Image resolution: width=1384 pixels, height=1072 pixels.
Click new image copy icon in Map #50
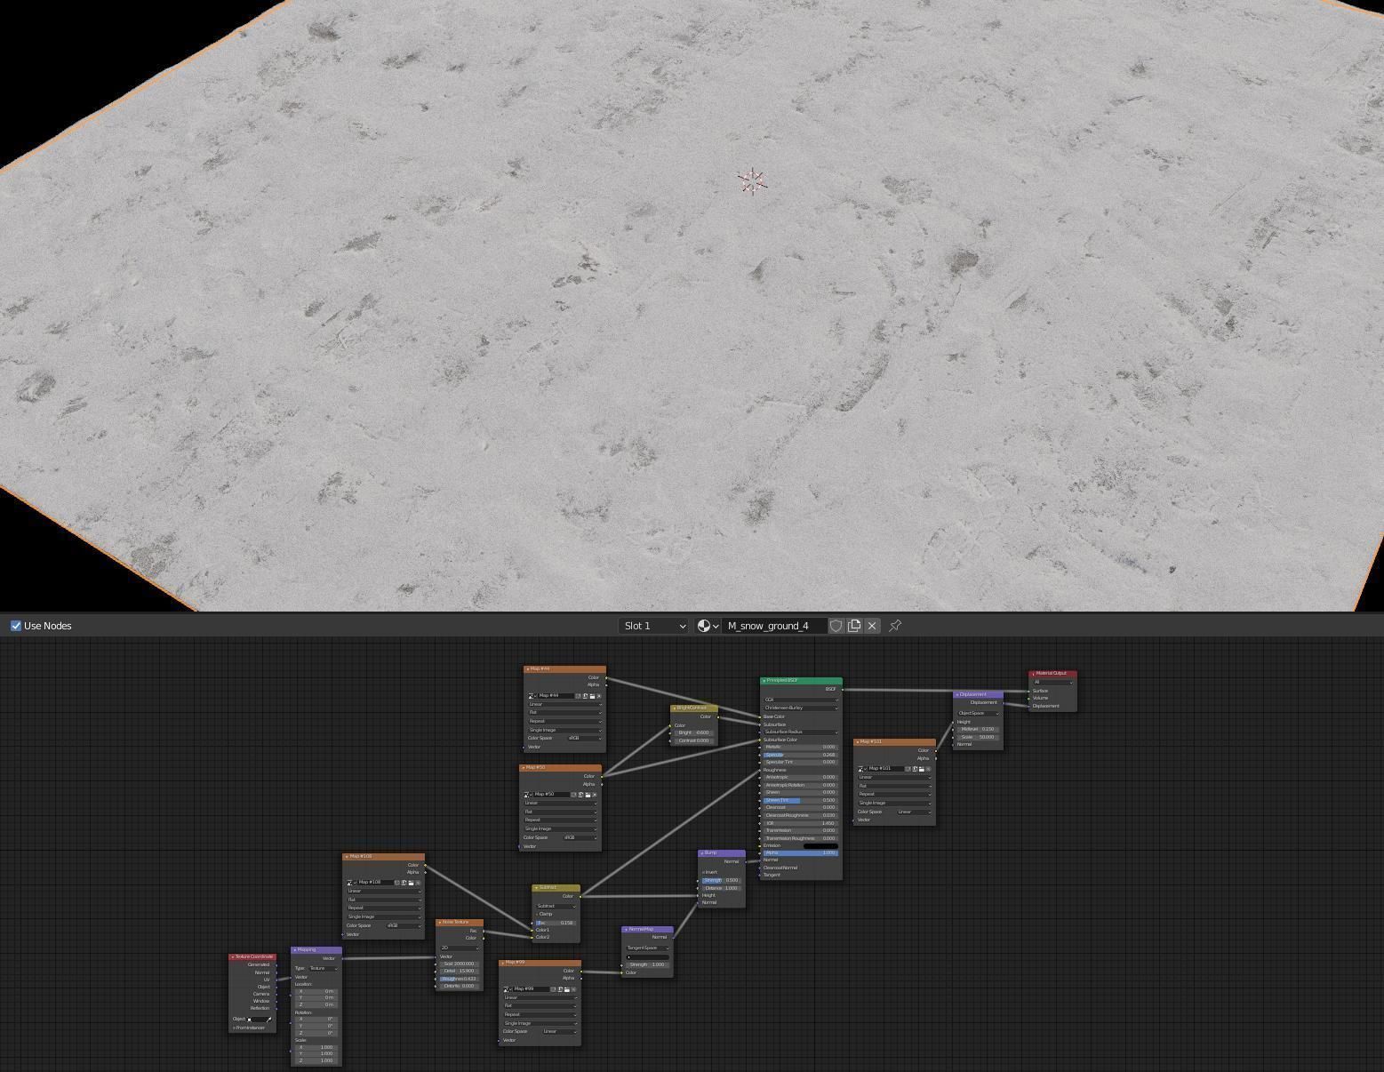(580, 795)
